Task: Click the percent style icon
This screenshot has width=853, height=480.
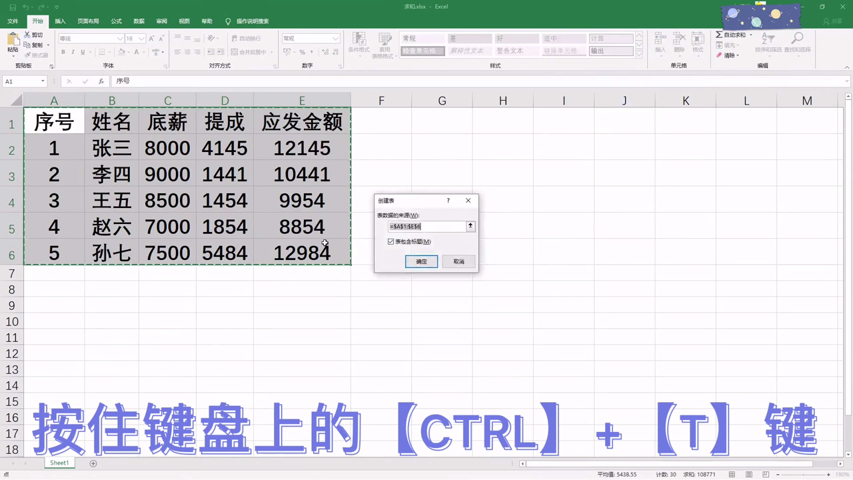Action: tap(302, 52)
